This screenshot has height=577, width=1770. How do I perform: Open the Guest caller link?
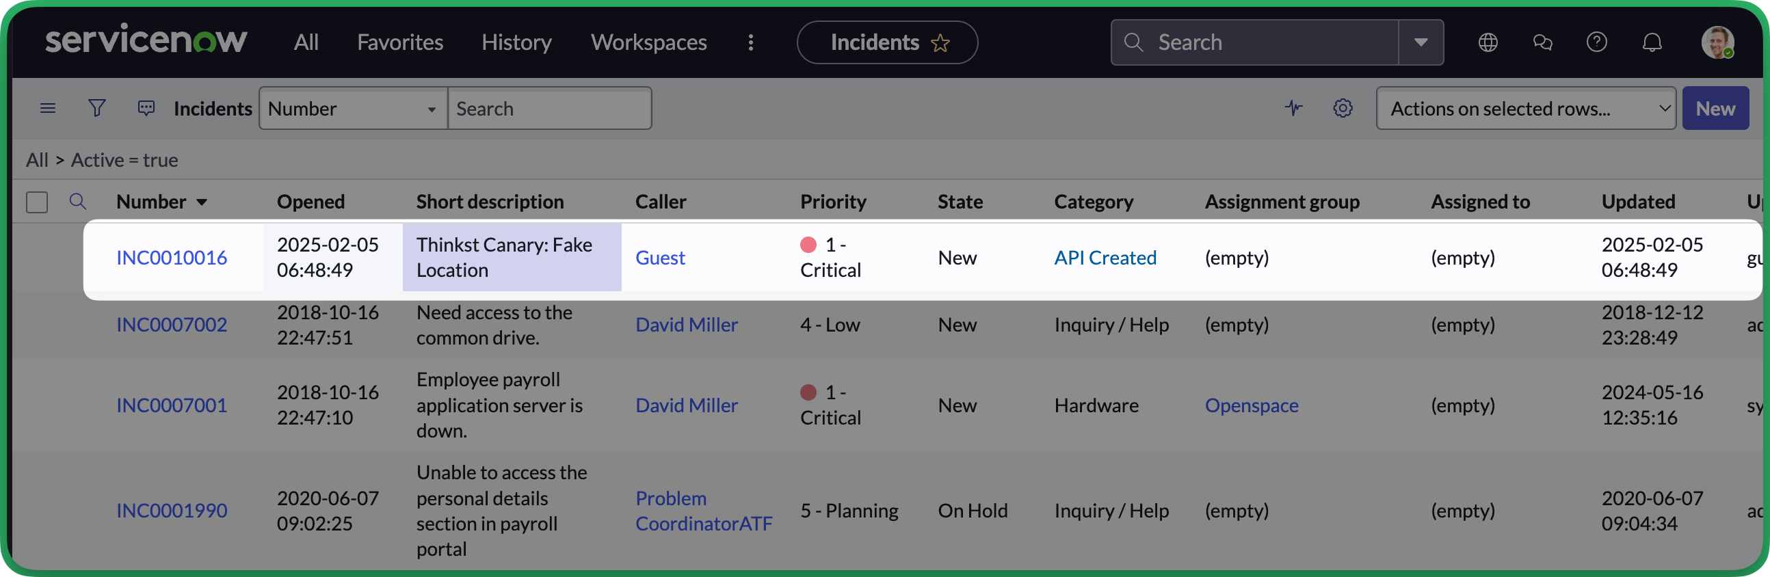[660, 258]
